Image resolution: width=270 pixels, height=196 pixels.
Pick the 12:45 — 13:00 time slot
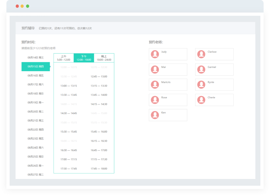click(99, 76)
